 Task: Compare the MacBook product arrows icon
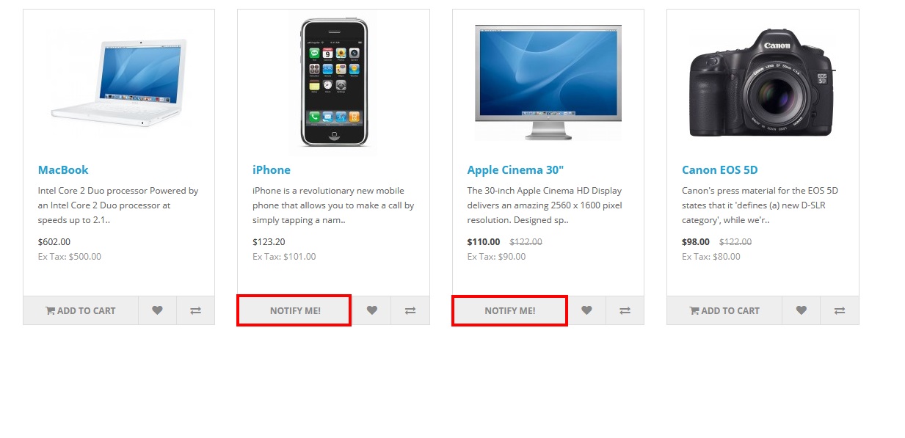tap(195, 310)
